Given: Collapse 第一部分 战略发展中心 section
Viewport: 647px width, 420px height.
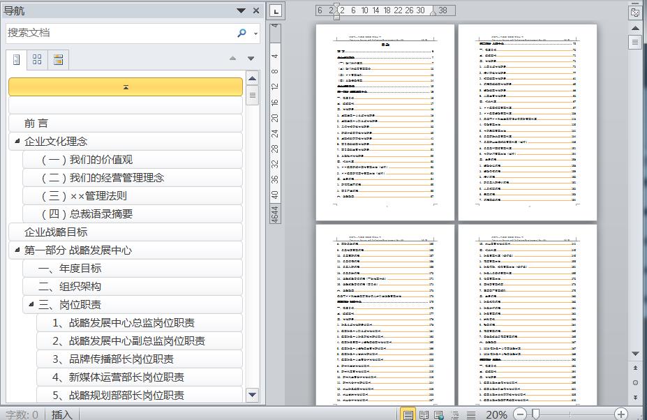Looking at the screenshot, I should click(17, 250).
